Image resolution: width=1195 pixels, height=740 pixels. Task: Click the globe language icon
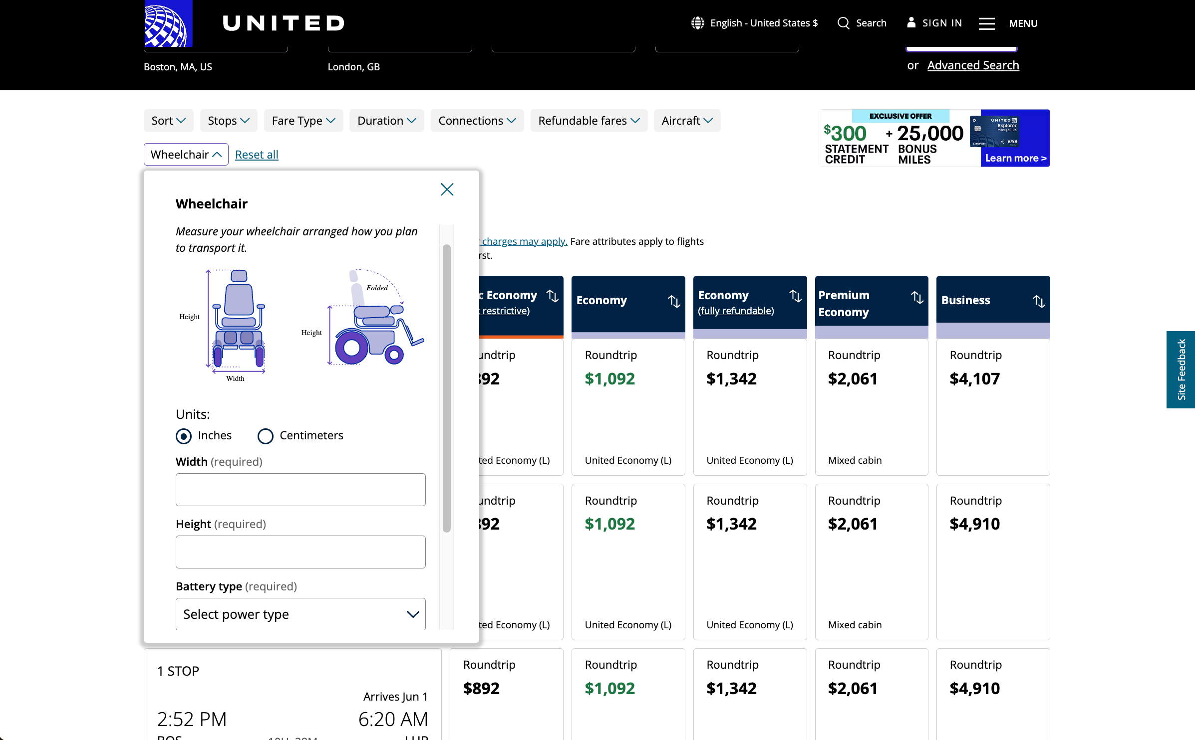(697, 23)
